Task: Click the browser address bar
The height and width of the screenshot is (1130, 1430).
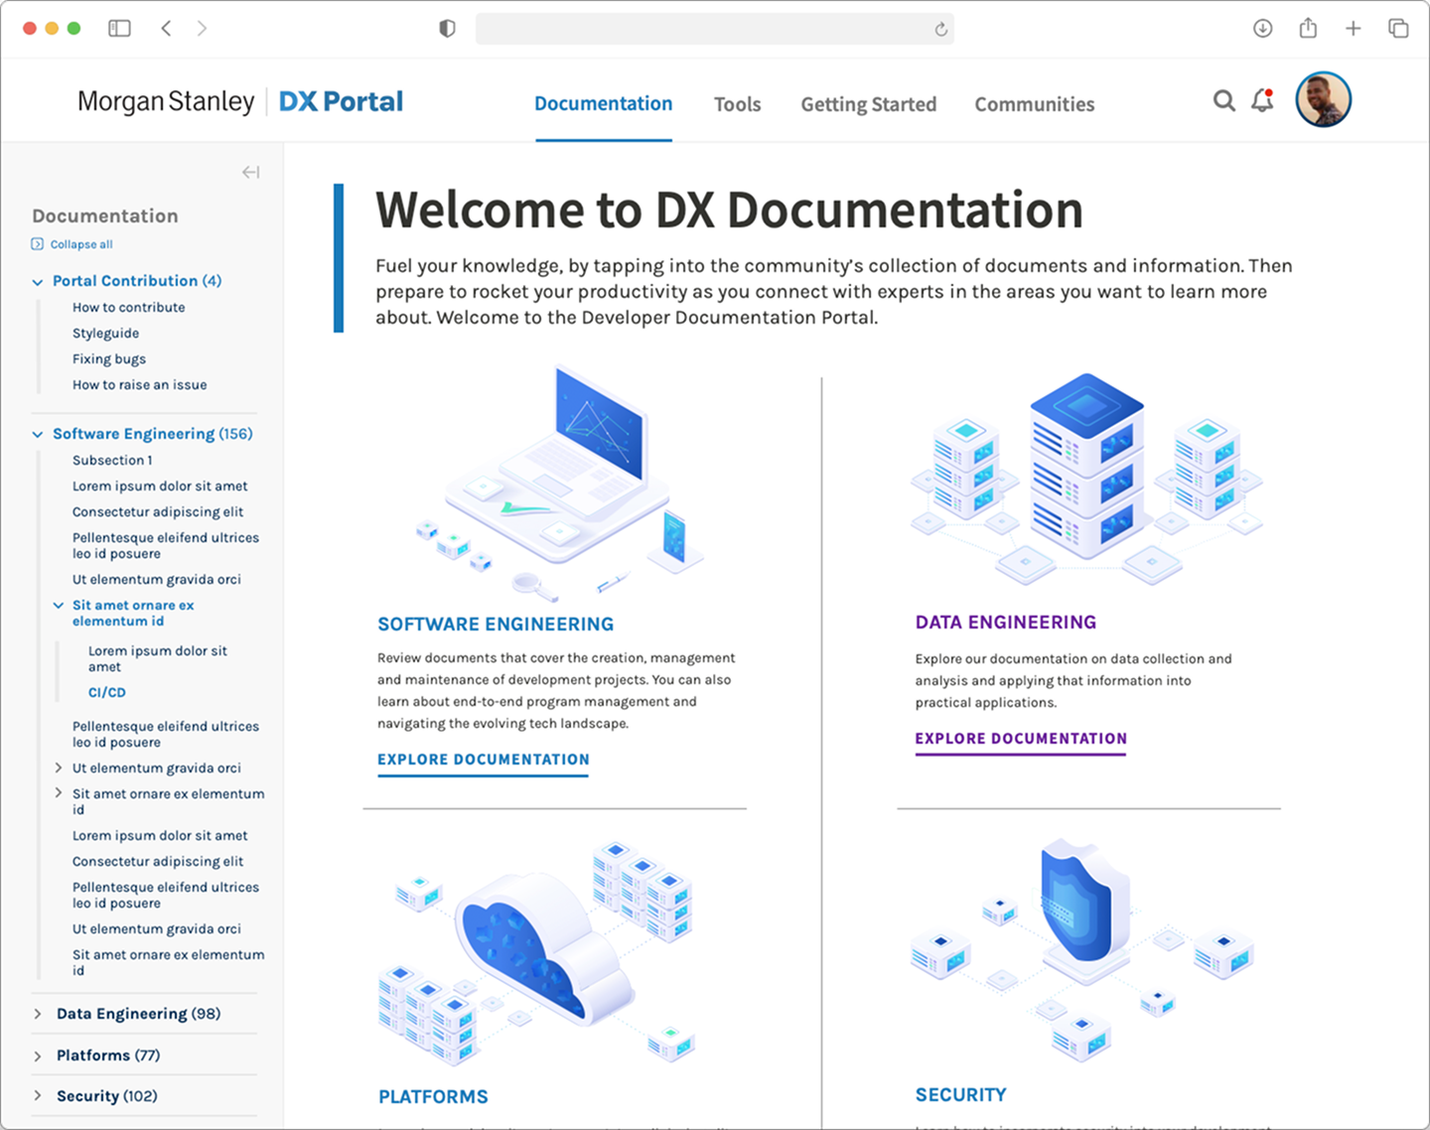Action: pyautogui.click(x=715, y=28)
